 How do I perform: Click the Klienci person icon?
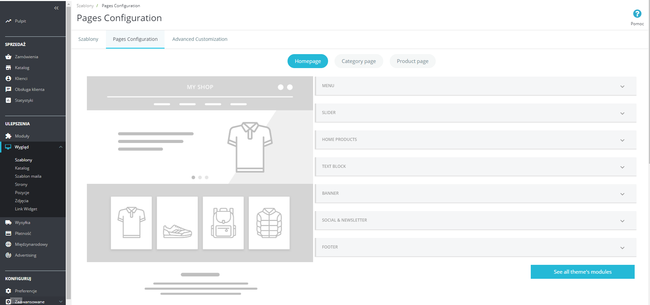pos(9,79)
